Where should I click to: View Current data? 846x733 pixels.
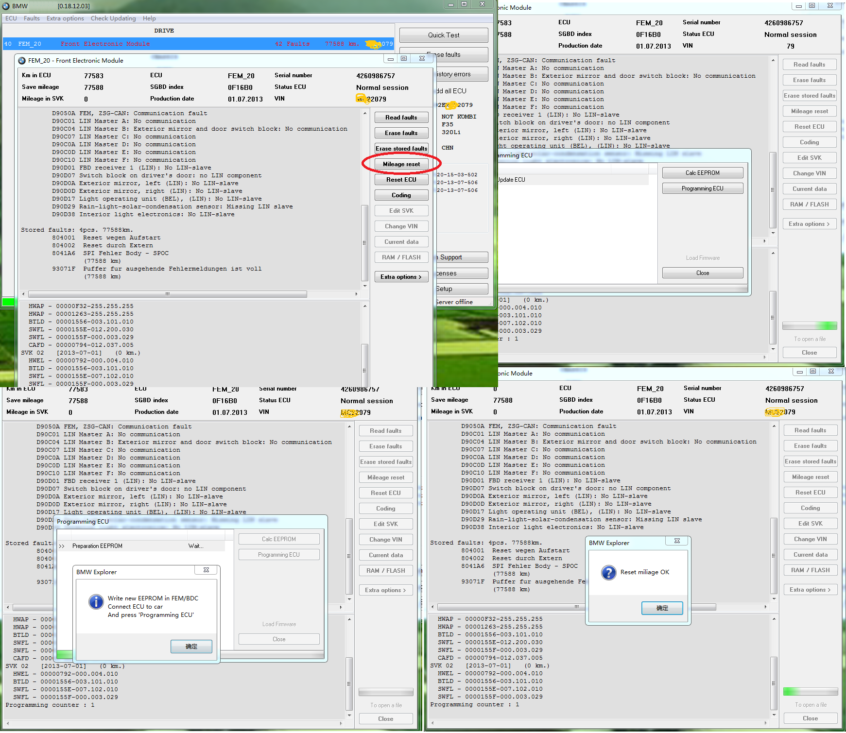(x=401, y=241)
